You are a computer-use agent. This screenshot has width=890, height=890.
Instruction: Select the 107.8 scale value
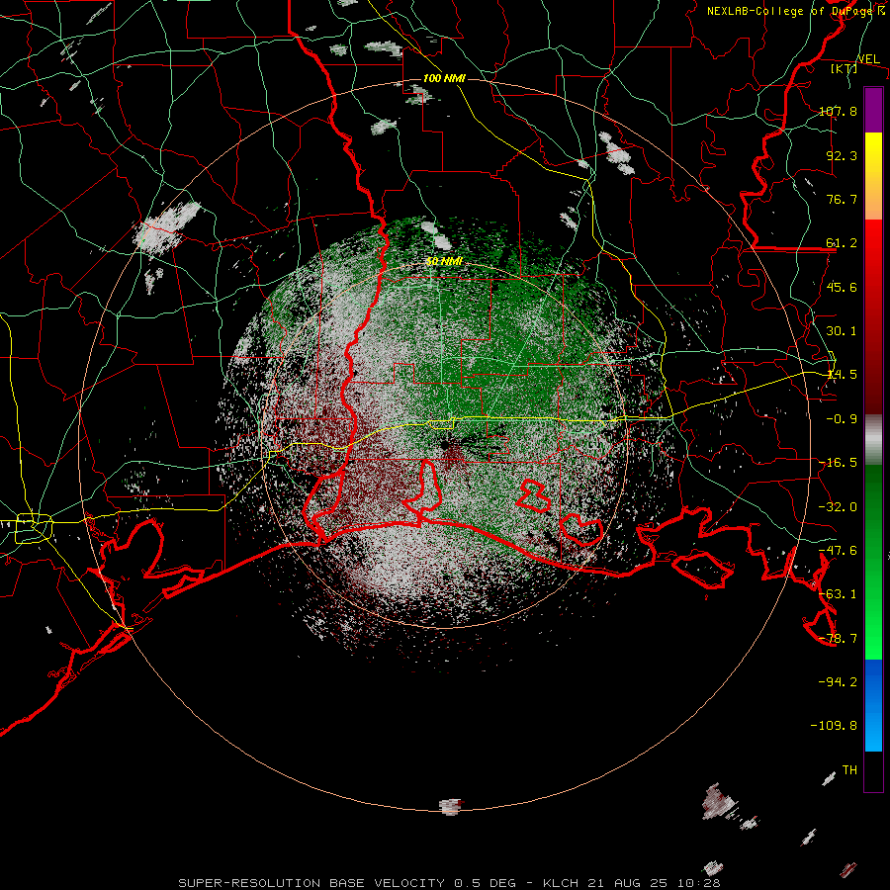click(x=838, y=111)
